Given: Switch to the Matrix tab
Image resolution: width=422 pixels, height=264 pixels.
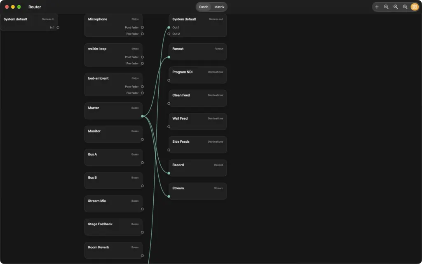Looking at the screenshot, I should [219, 7].
